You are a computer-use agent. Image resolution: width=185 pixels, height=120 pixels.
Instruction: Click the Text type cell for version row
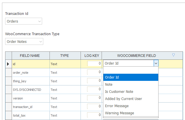(65, 98)
